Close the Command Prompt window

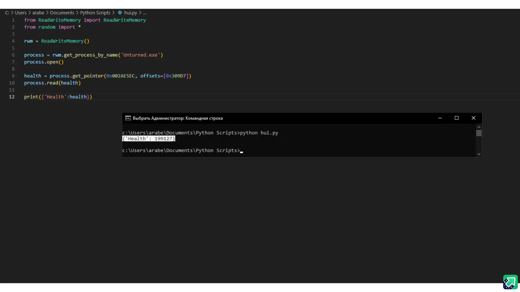pyautogui.click(x=473, y=118)
